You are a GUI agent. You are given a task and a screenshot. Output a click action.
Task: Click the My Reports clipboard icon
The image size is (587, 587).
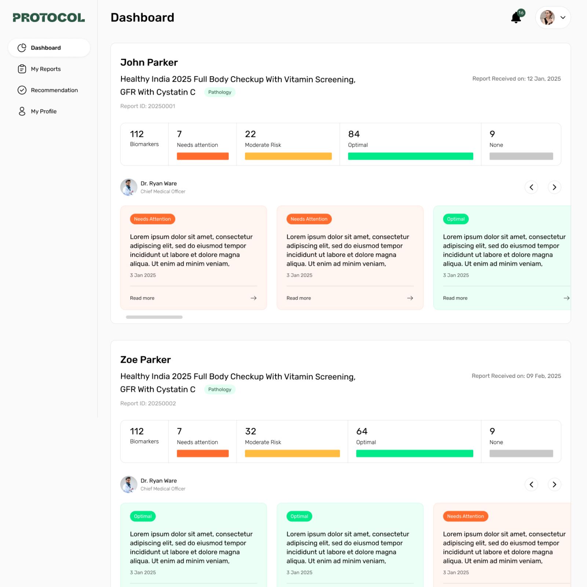22,69
